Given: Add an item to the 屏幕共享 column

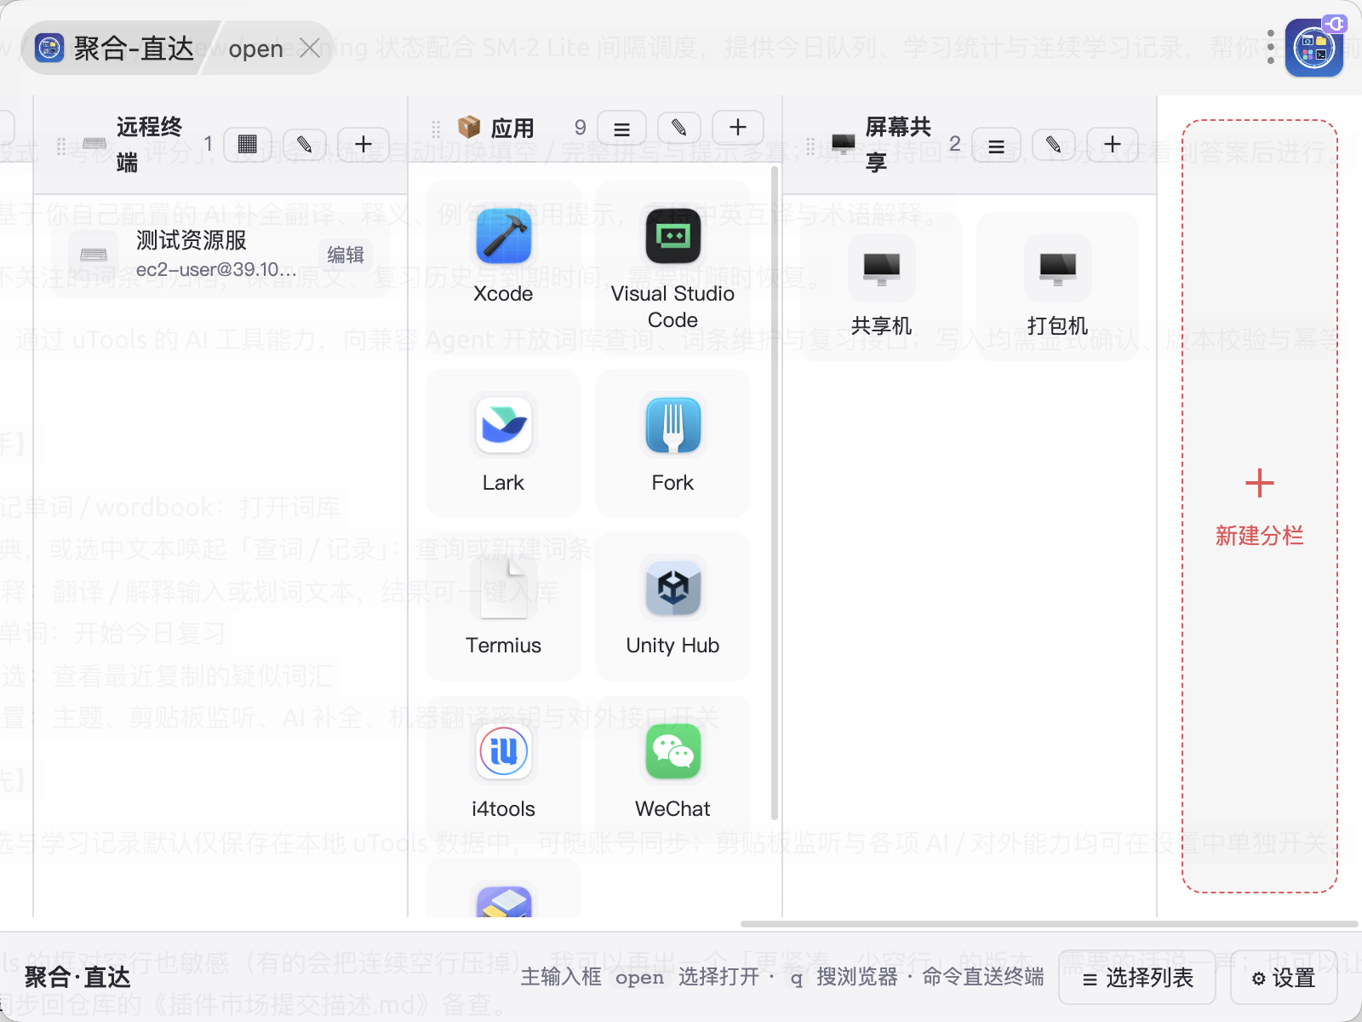Looking at the screenshot, I should coord(1113,145).
